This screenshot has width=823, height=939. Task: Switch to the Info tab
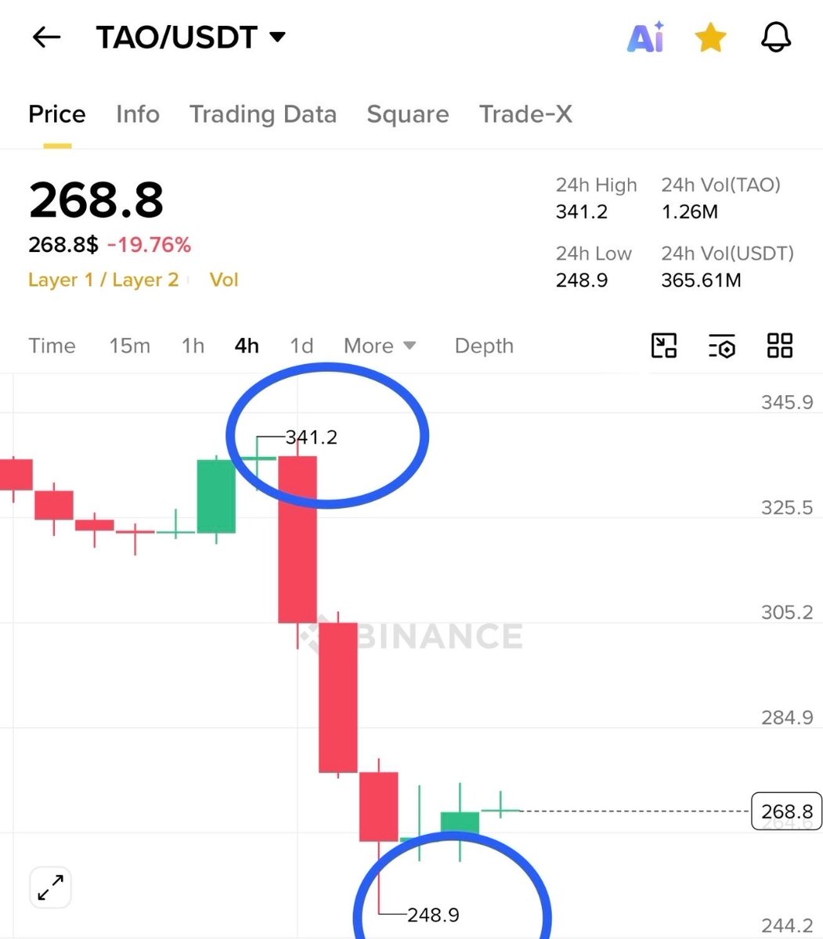click(x=138, y=114)
